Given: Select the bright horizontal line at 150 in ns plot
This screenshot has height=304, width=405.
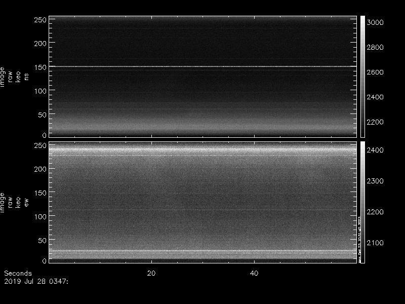Looking at the screenshot, I should click(203, 66).
